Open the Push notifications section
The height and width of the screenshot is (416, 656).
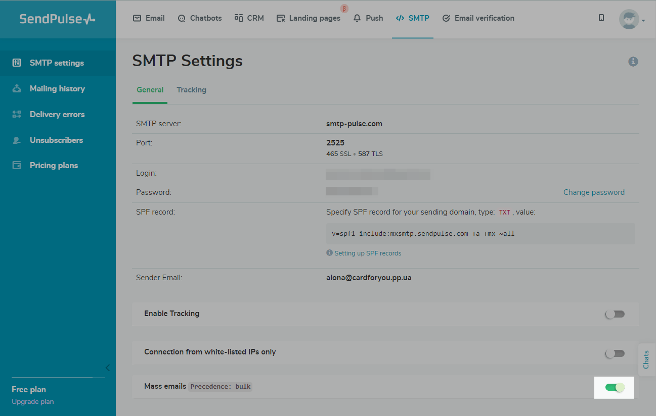pyautogui.click(x=368, y=18)
